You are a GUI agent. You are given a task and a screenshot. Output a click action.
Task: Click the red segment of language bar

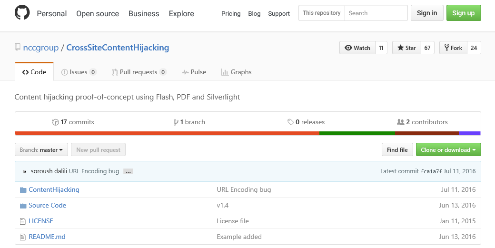click(x=167, y=133)
